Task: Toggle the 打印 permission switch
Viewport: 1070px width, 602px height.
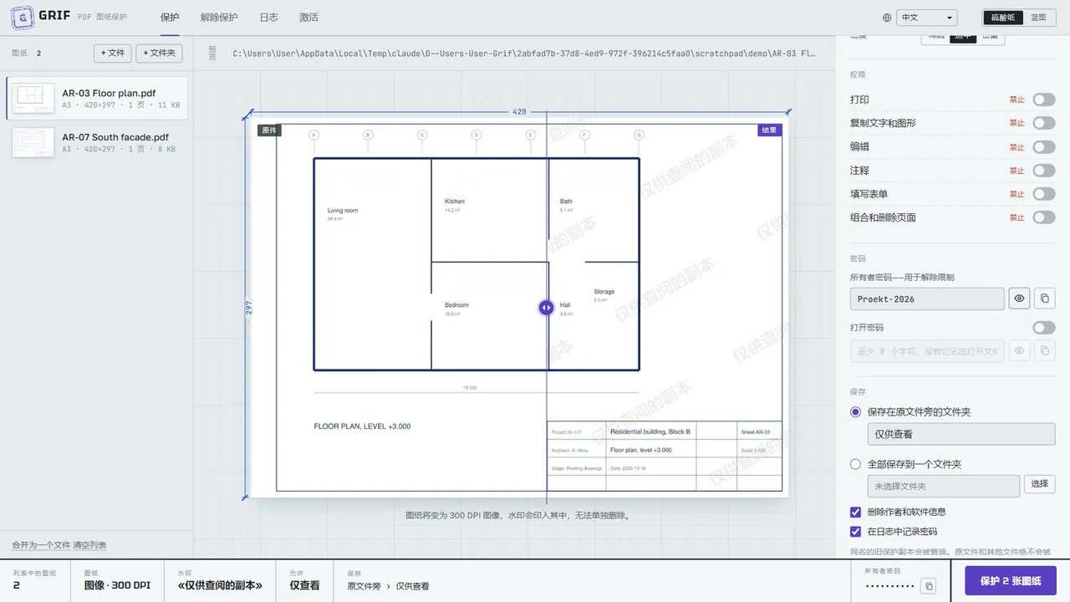Action: (1044, 99)
